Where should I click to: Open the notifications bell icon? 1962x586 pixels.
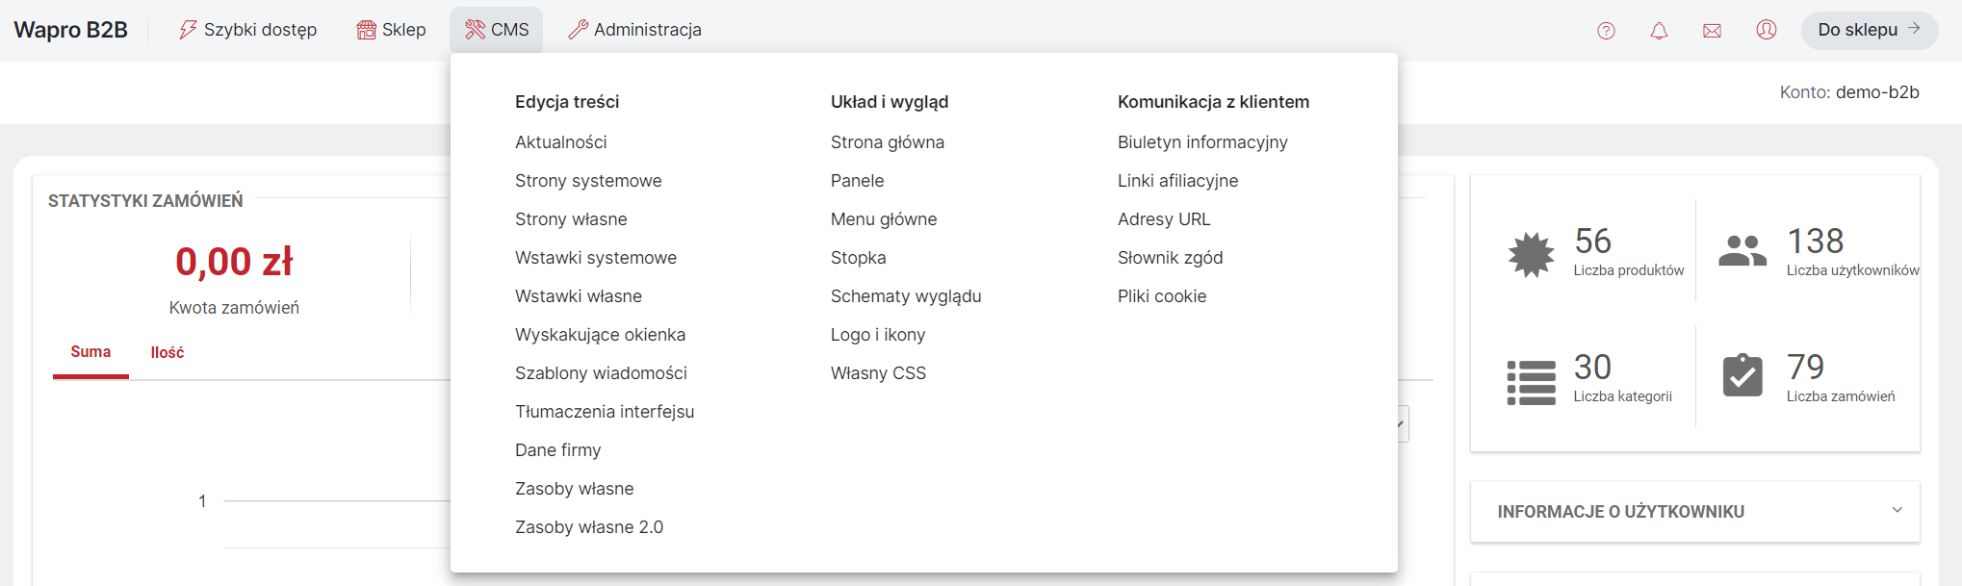click(x=1659, y=31)
